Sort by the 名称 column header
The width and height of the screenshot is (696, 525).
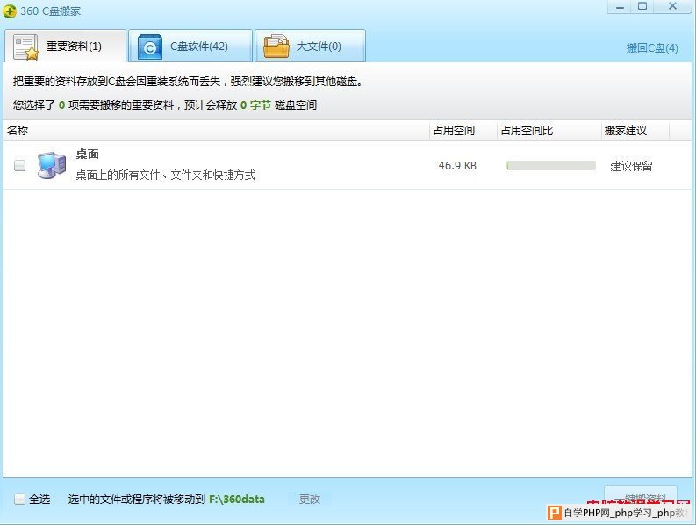(18, 131)
